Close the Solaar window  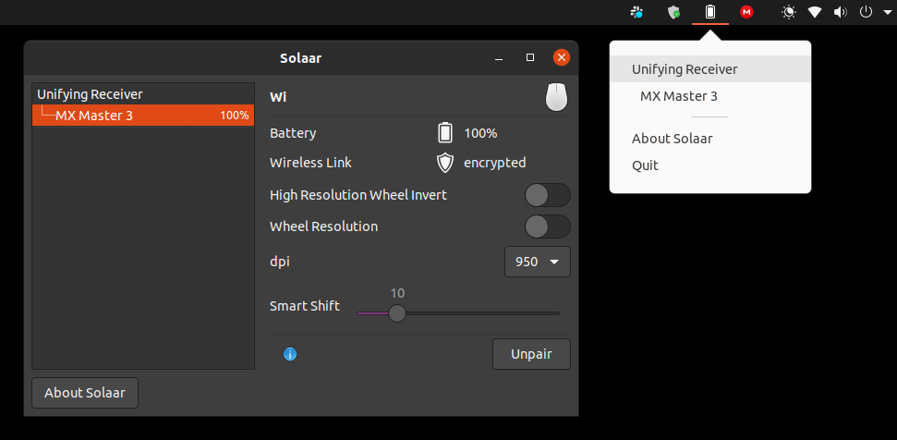click(x=562, y=57)
